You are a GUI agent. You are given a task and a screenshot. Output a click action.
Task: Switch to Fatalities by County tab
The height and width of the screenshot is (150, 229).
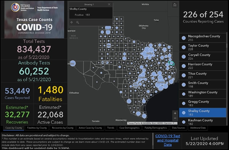click(37, 128)
